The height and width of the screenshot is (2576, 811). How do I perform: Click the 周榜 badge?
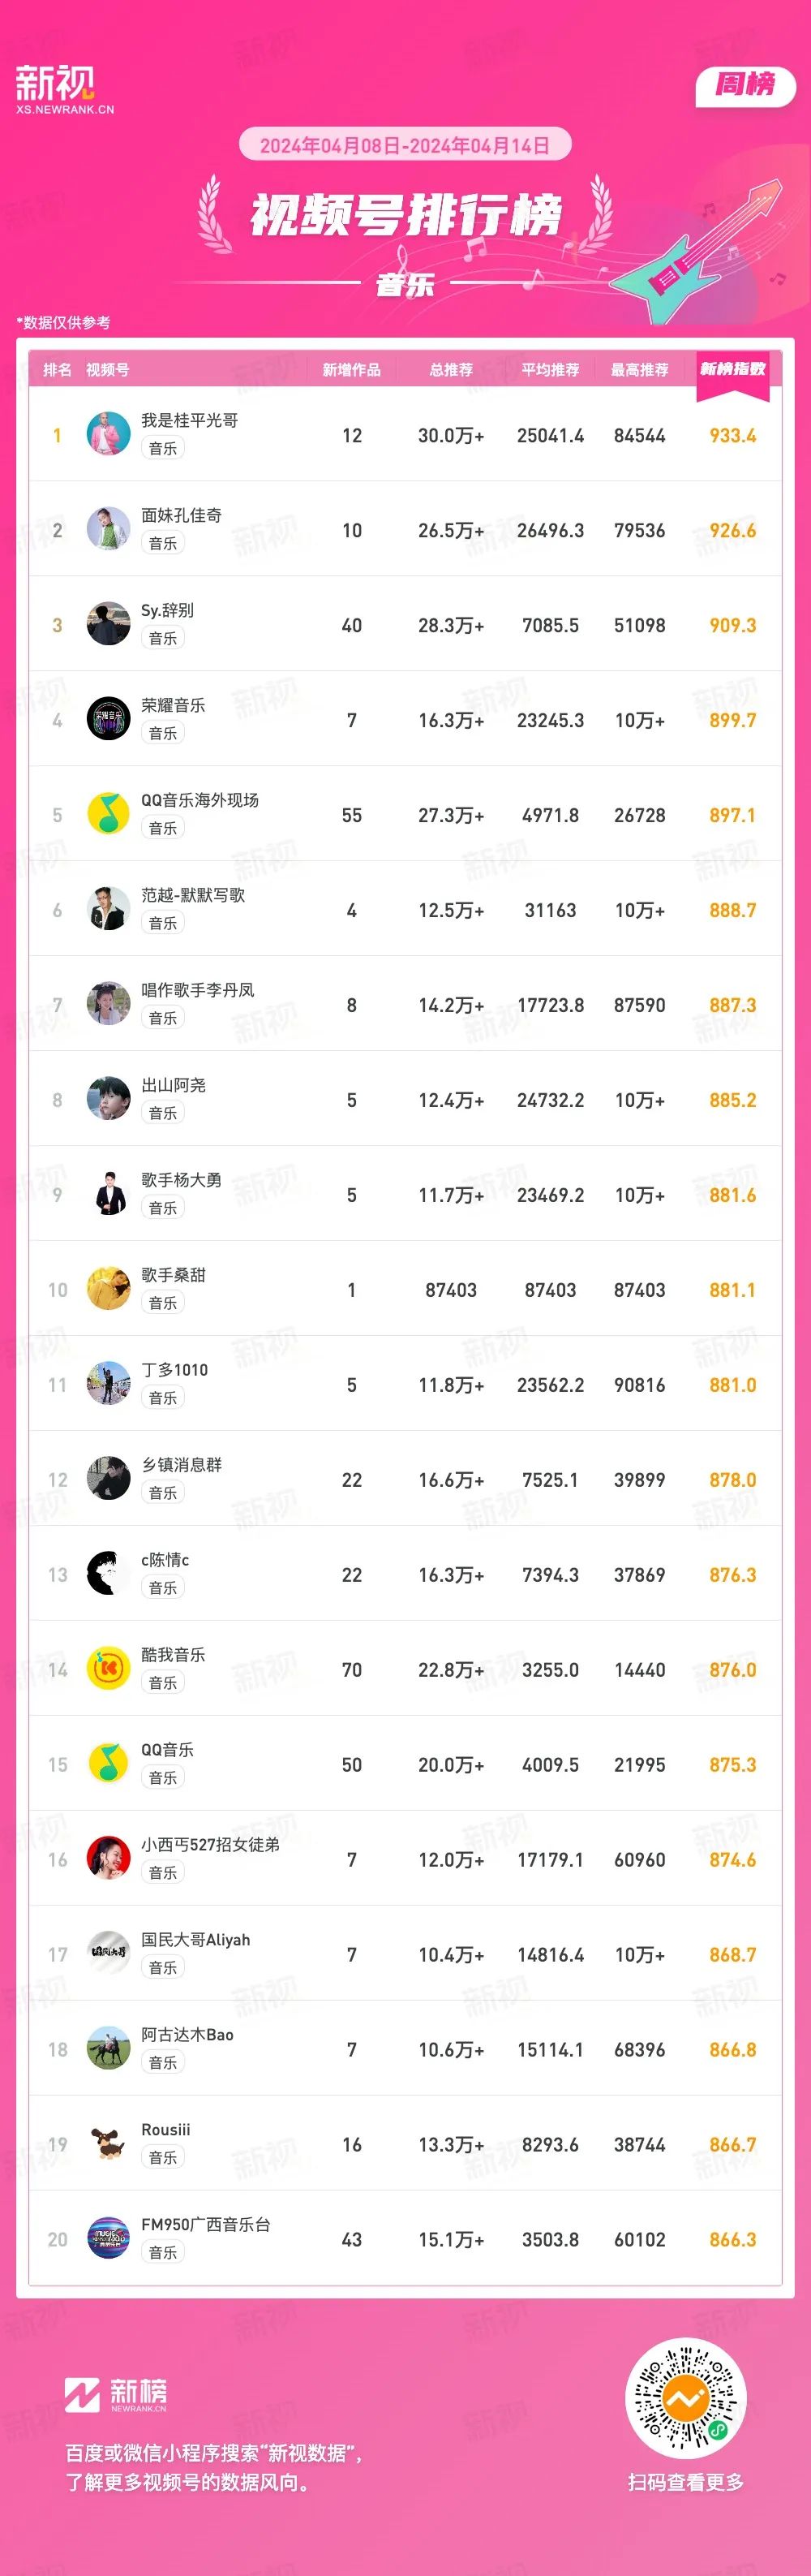pyautogui.click(x=745, y=87)
